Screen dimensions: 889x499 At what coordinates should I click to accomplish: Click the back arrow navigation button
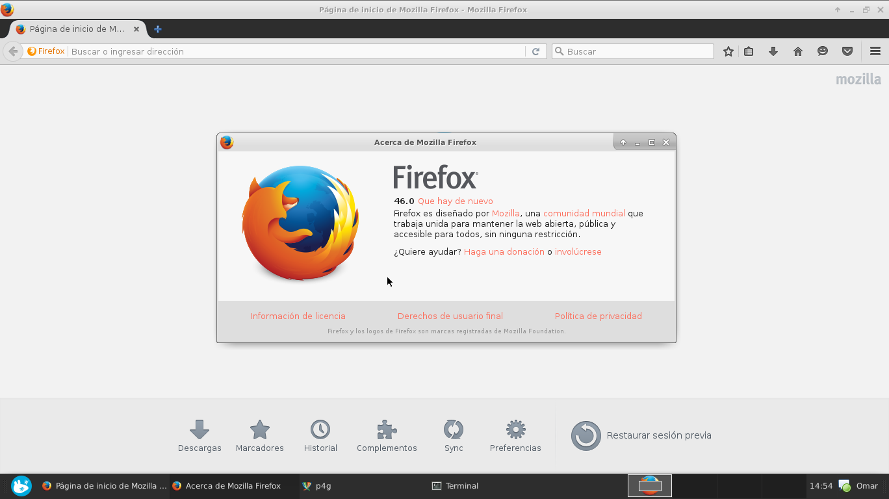click(x=13, y=51)
